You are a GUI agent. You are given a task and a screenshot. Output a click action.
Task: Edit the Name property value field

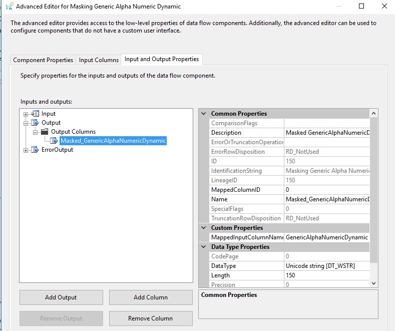tap(327, 199)
